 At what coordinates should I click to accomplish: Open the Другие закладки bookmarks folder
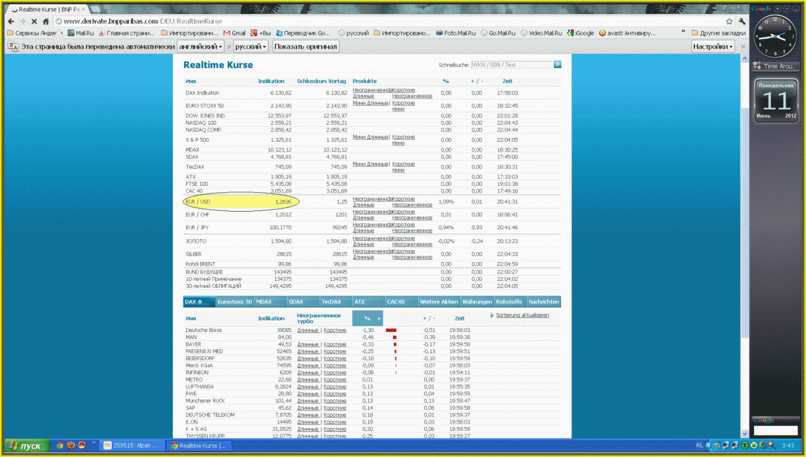coord(718,33)
